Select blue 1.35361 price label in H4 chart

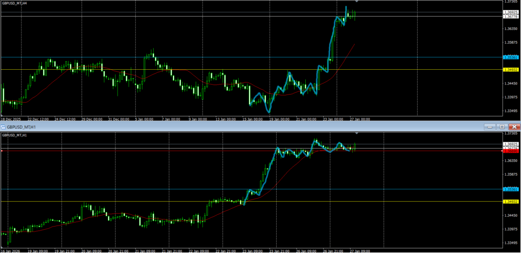[510, 58]
